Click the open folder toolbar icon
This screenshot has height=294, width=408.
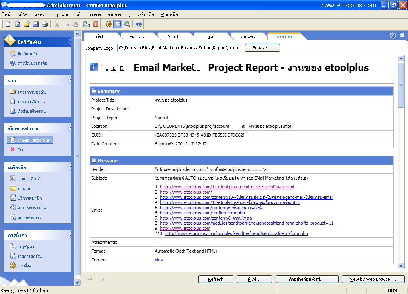pyautogui.click(x=27, y=24)
